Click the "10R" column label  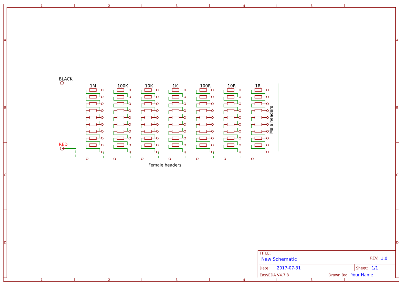(x=231, y=86)
